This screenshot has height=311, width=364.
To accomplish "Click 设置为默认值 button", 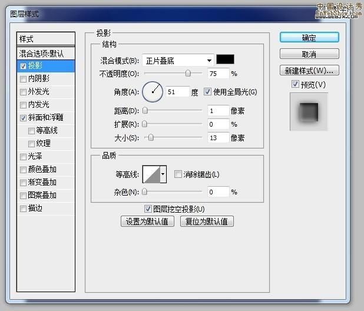I will point(147,221).
